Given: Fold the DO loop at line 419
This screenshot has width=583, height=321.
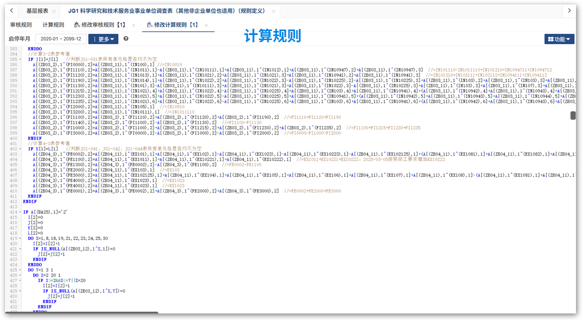Looking at the screenshot, I should coord(19,238).
